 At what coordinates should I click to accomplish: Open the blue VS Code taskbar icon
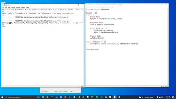pos(101,97)
